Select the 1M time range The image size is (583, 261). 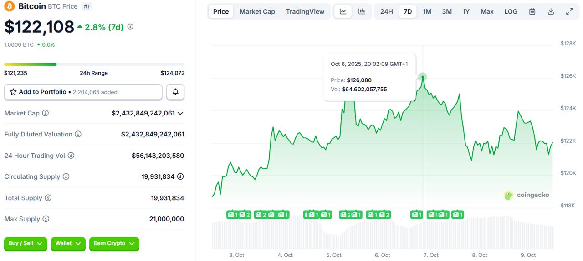coord(427,11)
